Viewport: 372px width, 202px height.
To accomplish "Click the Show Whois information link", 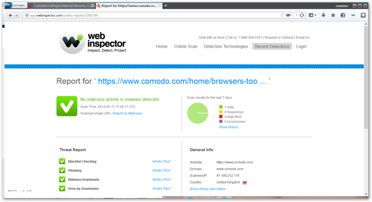I will tap(208, 189).
